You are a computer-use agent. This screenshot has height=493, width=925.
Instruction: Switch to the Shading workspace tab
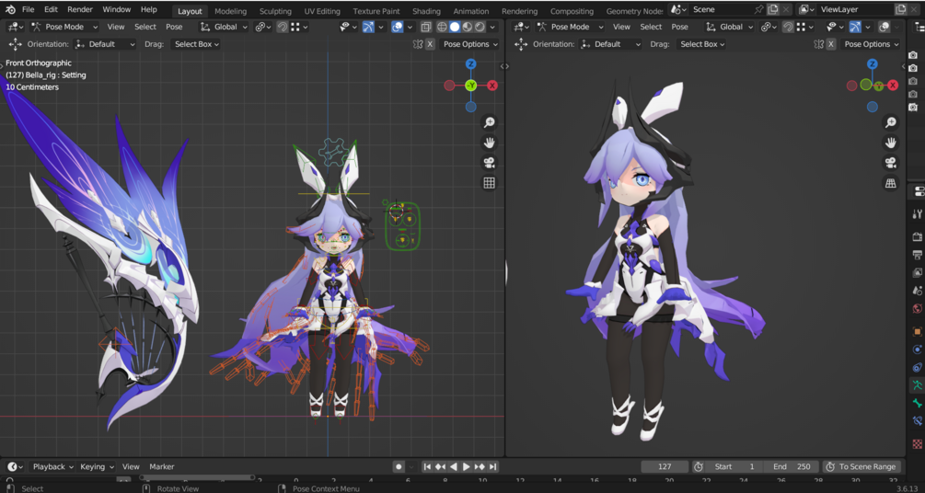(426, 11)
